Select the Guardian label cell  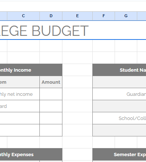(x=119, y=94)
